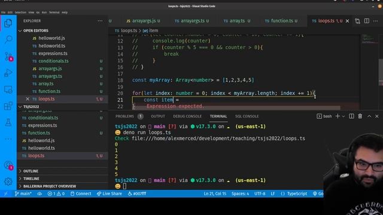
Task: Open the Terminal menu
Action: click(x=54, y=13)
